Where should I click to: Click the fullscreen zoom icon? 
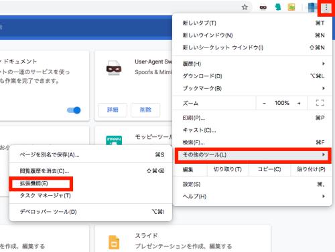320,103
